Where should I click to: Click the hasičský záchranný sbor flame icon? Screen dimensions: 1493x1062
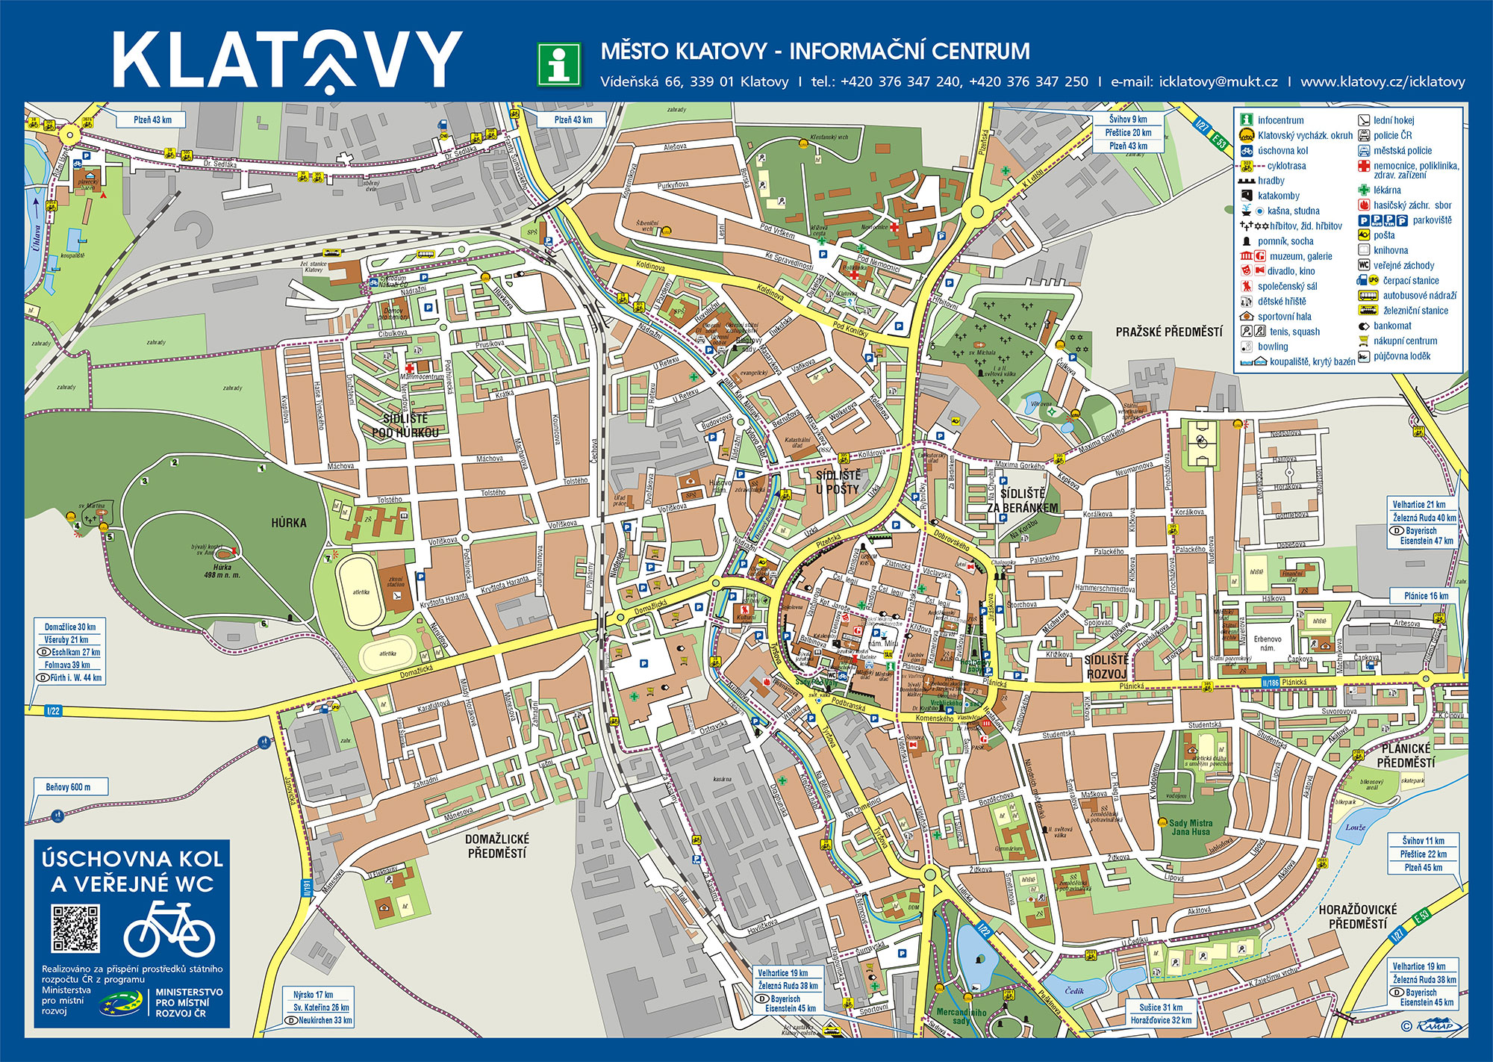(x=1363, y=205)
